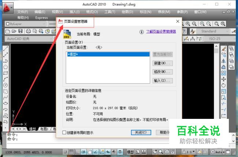This screenshot has height=157, width=238.
Task: Open the 格式(O) menu
Action: coord(92,12)
